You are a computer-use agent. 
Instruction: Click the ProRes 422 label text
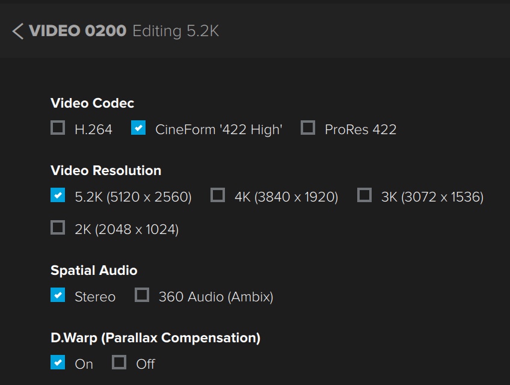360,129
